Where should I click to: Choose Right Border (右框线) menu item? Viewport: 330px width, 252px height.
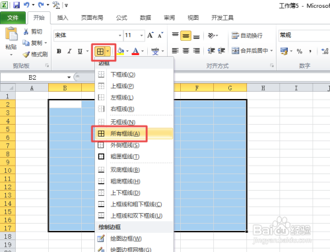pyautogui.click(x=134, y=109)
